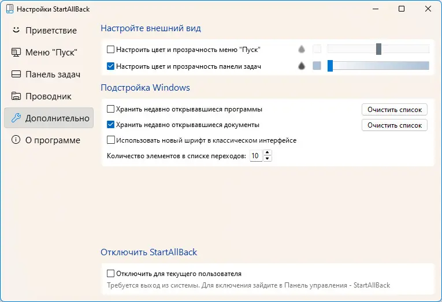442x302 pixels.
Task: Click the jump list count number field
Action: pyautogui.click(x=255, y=156)
